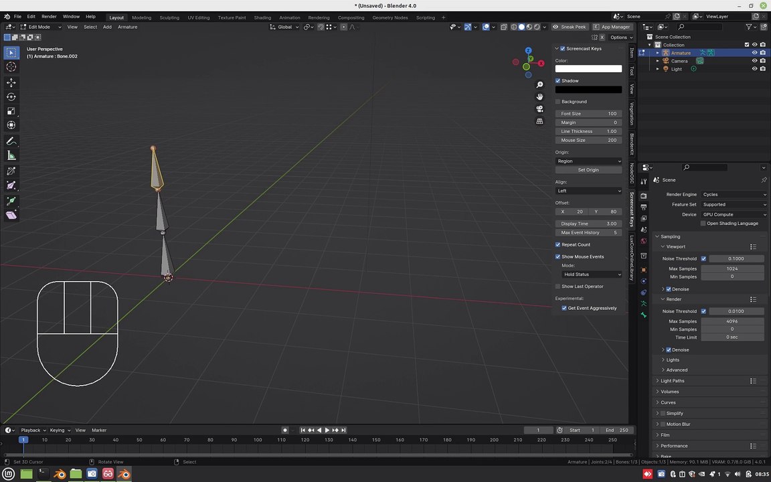This screenshot has width=771, height=482.
Task: Open the Origin Region dropdown
Action: coord(588,161)
